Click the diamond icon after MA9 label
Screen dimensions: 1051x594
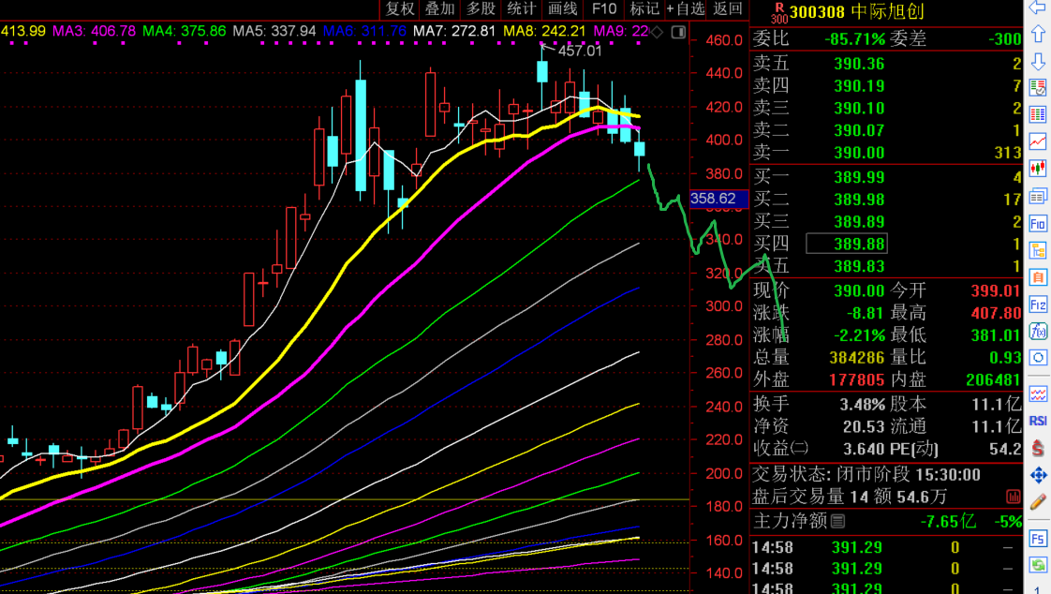click(x=657, y=32)
